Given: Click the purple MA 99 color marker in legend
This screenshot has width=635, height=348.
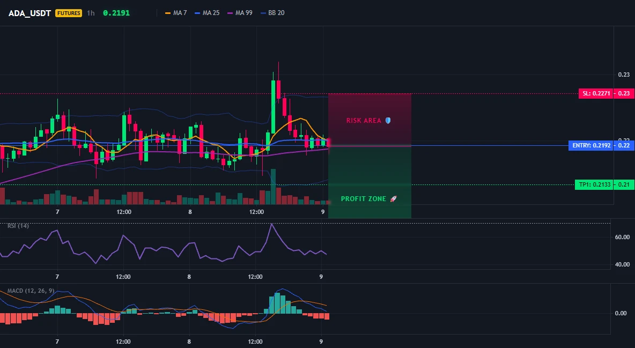Looking at the screenshot, I should [230, 13].
